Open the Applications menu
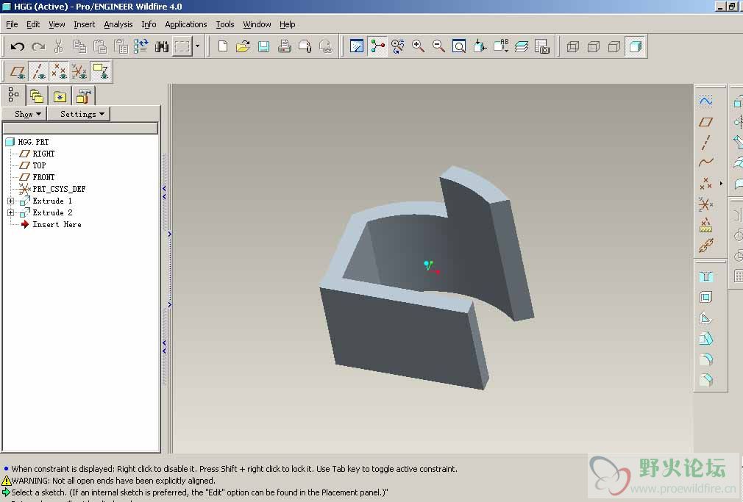The height and width of the screenshot is (502, 743). [185, 24]
